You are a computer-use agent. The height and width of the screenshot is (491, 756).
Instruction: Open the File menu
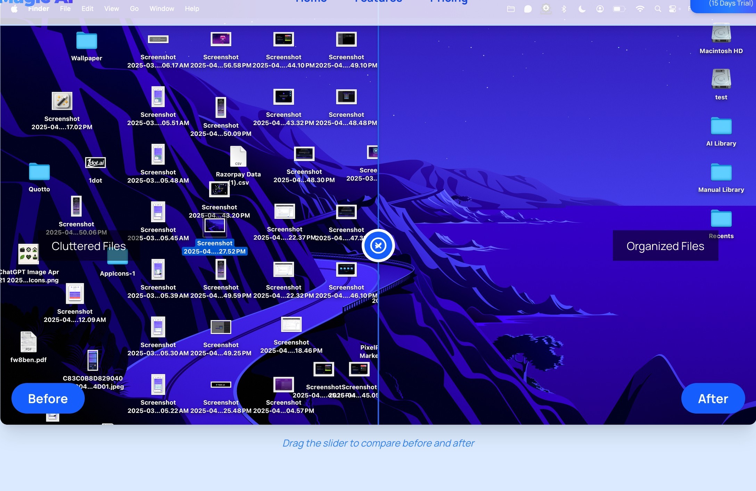coord(65,9)
